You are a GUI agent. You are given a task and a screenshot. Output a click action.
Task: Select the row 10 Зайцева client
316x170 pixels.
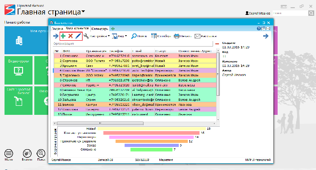coord(135,100)
